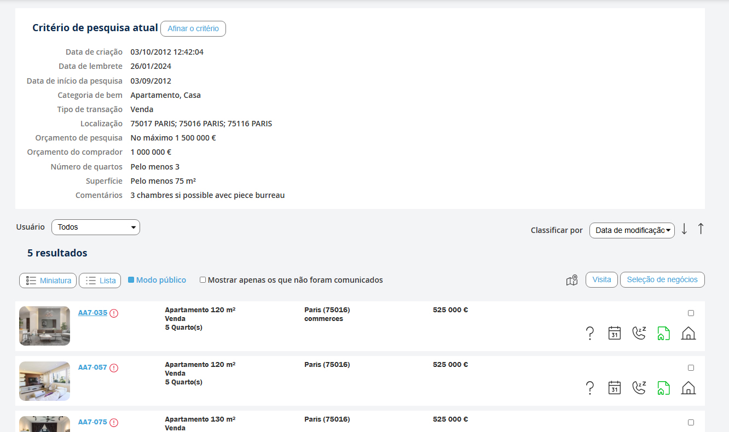Enable Mostrar apenas os que não foram comunicados
This screenshot has height=432, width=729.
(203, 280)
